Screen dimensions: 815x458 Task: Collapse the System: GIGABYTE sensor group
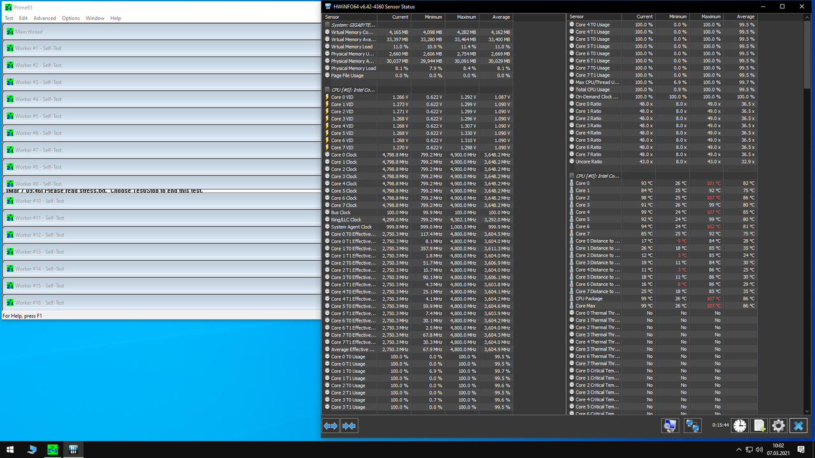(327, 25)
